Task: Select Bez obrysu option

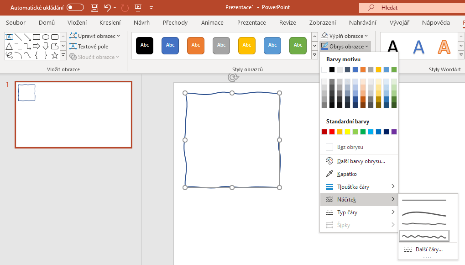Action: tap(350, 147)
